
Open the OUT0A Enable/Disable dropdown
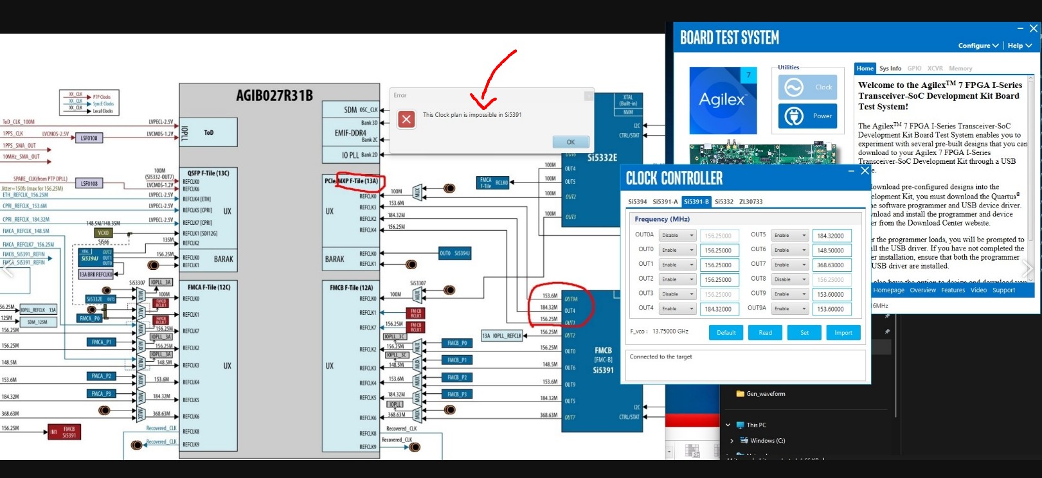tap(679, 236)
